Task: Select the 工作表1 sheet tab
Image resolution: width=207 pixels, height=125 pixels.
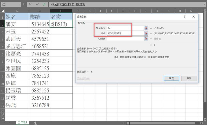Action: pos(23,122)
